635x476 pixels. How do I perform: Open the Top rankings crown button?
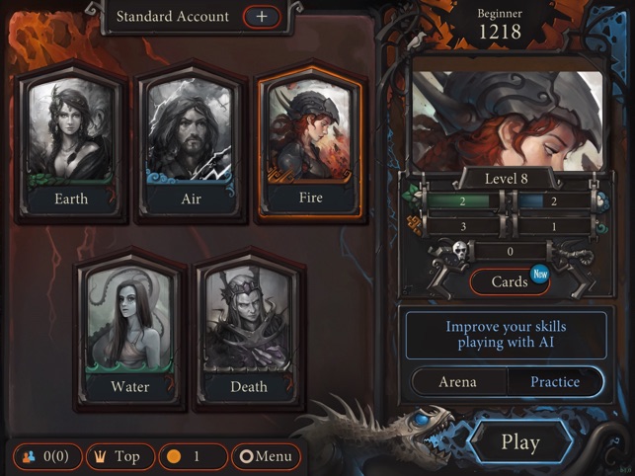click(x=120, y=457)
